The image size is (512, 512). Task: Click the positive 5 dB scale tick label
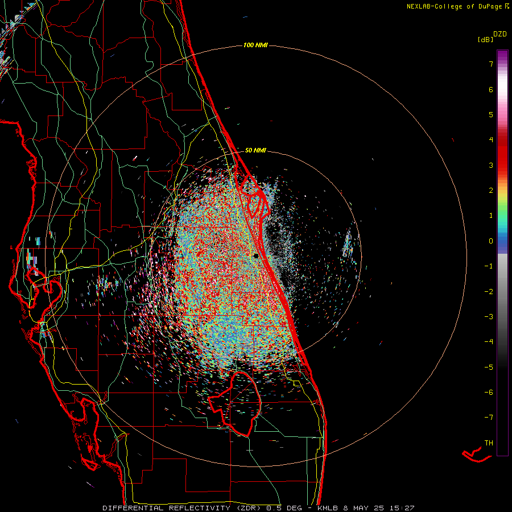pyautogui.click(x=491, y=114)
